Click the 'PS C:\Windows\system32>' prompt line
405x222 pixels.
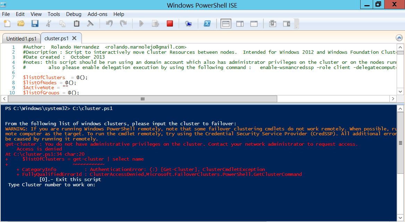(59, 109)
